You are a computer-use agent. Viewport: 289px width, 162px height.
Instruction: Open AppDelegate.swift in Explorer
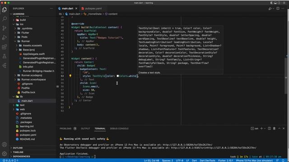pos(34,54)
